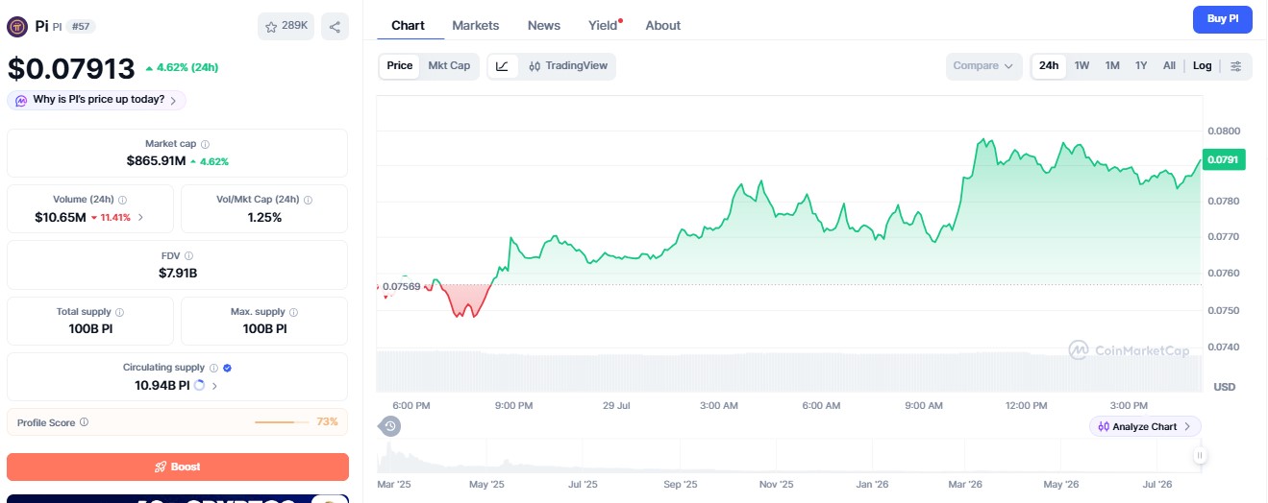Expand Volume (24h) details chevron

(141, 217)
